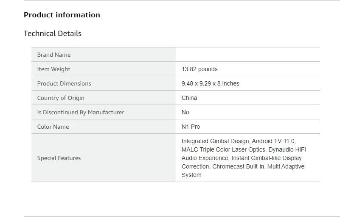Viewport: 340px width, 221px height.
Task: Select the Item Weight label
Action: coord(53,69)
